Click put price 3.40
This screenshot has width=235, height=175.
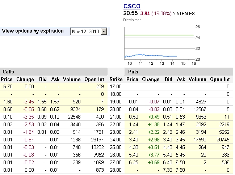[134, 140]
